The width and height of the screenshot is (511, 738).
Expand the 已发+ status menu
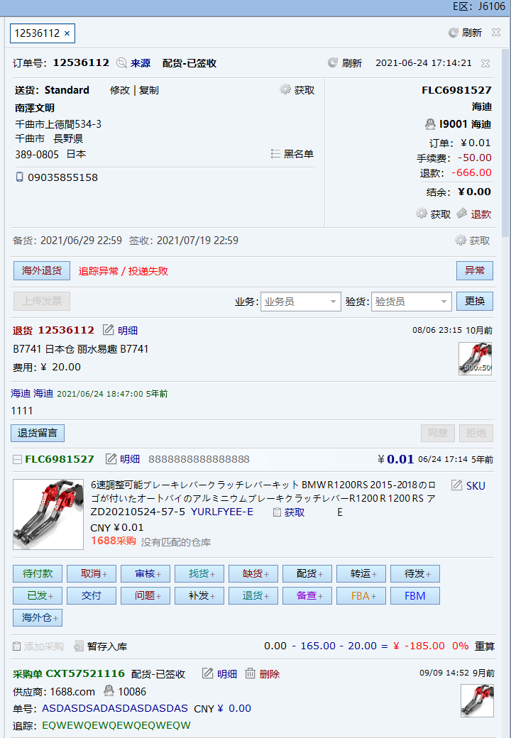(x=38, y=596)
